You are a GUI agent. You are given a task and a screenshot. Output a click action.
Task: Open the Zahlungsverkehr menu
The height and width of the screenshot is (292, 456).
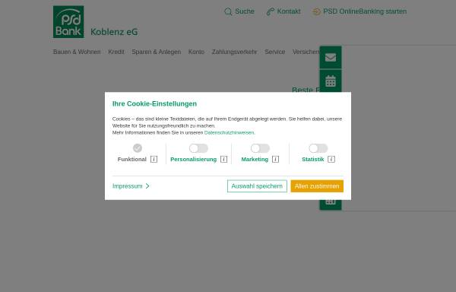234,52
